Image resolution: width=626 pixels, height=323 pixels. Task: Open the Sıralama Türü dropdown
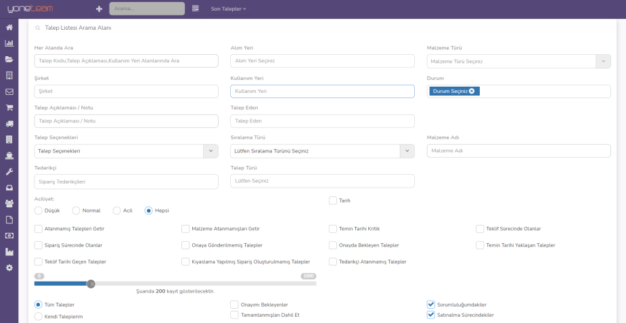tap(407, 151)
